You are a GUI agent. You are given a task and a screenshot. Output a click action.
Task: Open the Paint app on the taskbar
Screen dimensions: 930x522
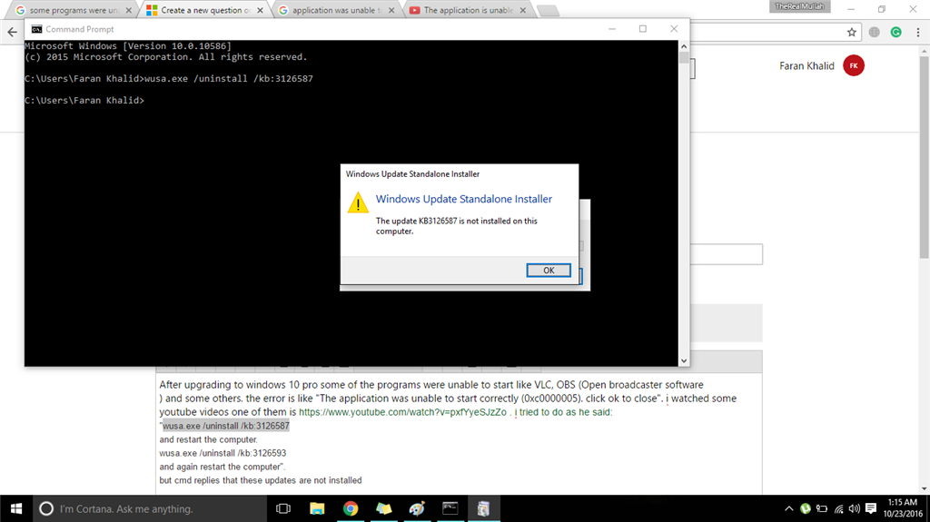(417, 509)
